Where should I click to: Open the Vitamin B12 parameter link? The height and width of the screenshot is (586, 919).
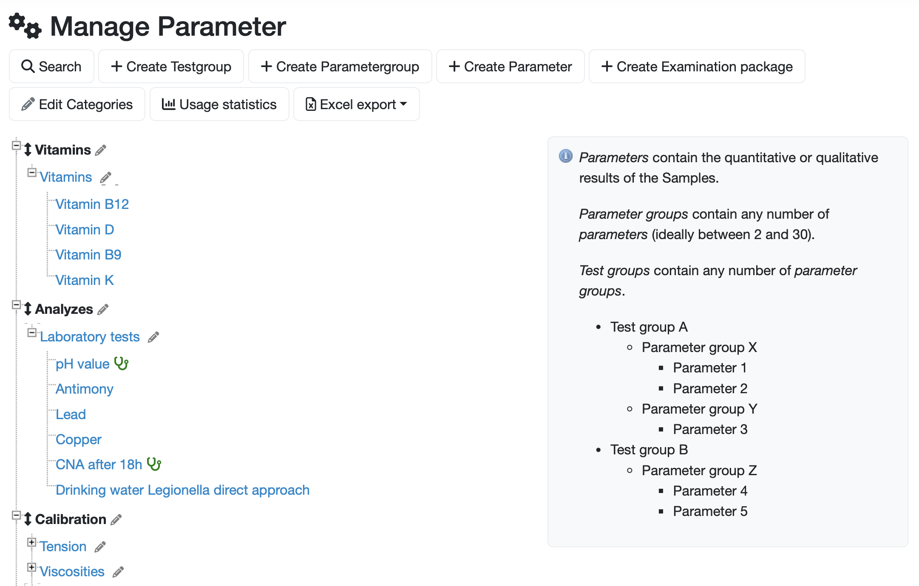pos(92,204)
